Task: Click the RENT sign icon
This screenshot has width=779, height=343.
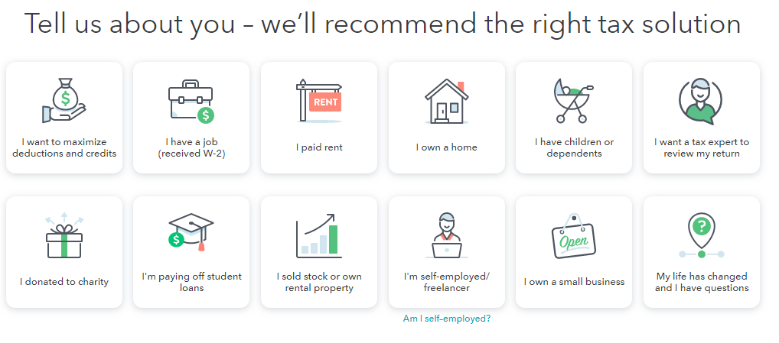Action: click(x=319, y=102)
